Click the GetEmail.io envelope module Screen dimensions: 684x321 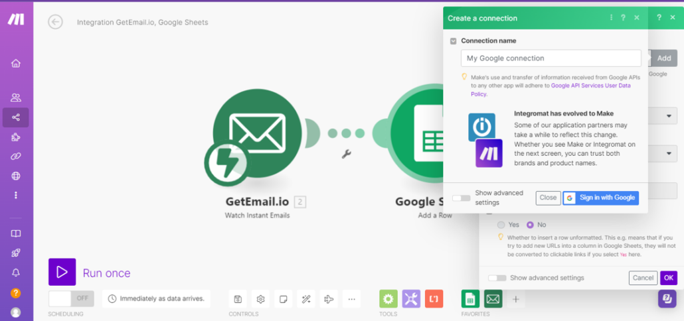pos(258,133)
